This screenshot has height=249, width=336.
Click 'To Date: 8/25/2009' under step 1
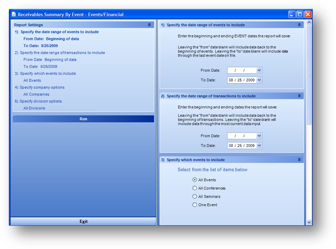point(40,45)
